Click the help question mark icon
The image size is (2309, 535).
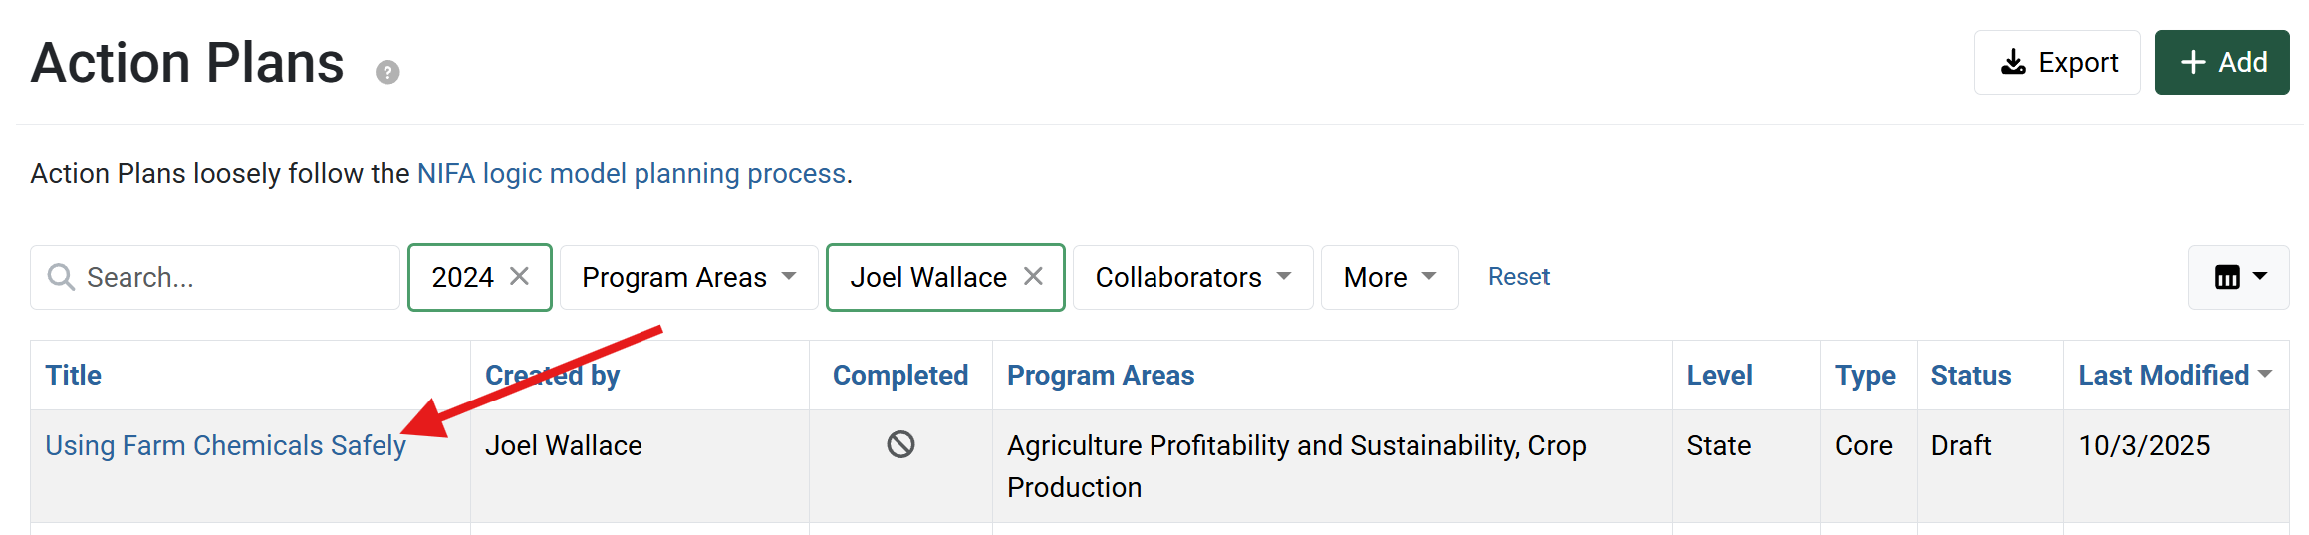(x=387, y=72)
